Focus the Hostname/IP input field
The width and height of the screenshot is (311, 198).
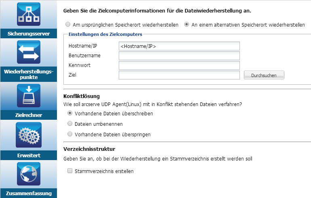click(x=179, y=46)
